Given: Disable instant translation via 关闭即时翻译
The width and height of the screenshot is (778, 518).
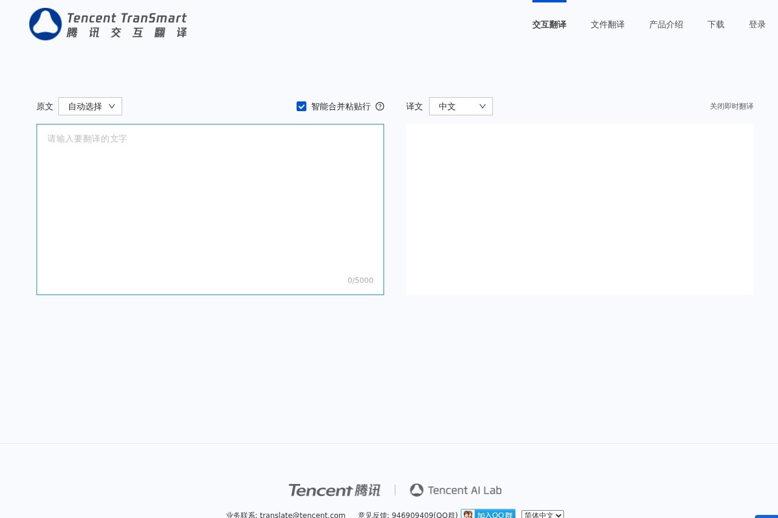Looking at the screenshot, I should point(731,106).
